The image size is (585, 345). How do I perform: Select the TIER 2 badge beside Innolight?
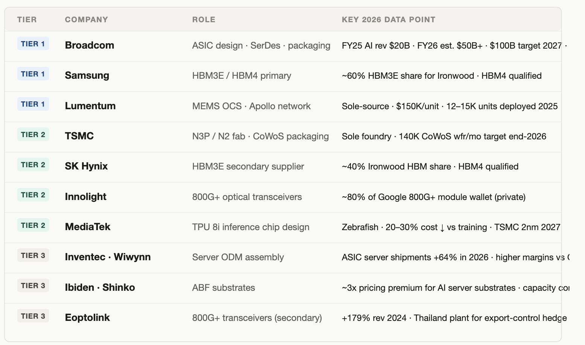tap(33, 195)
